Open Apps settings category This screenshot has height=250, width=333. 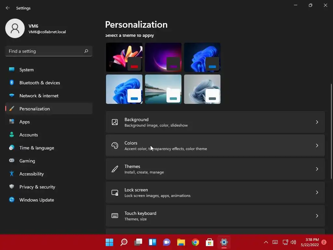49,122
